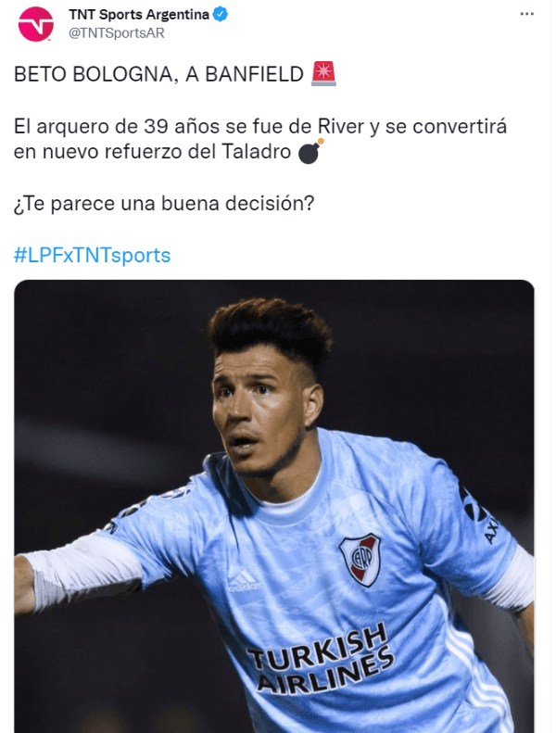Screen dimensions: 556x733
Task: Click the paragraph about arquero de 39 años
Action: (260, 139)
